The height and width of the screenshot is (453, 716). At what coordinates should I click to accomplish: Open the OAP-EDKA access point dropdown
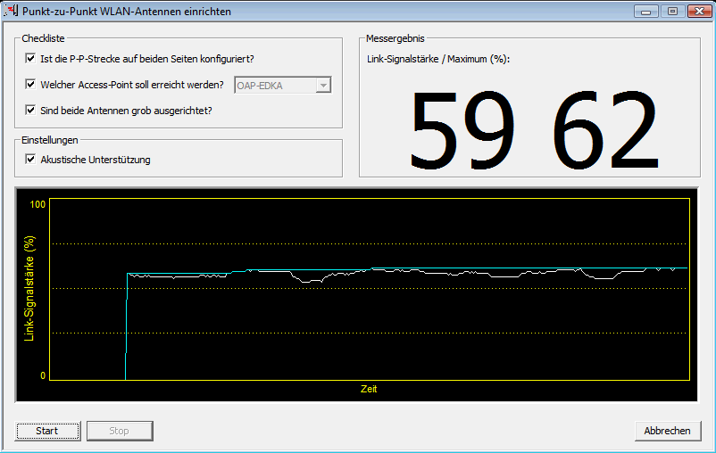(x=323, y=85)
